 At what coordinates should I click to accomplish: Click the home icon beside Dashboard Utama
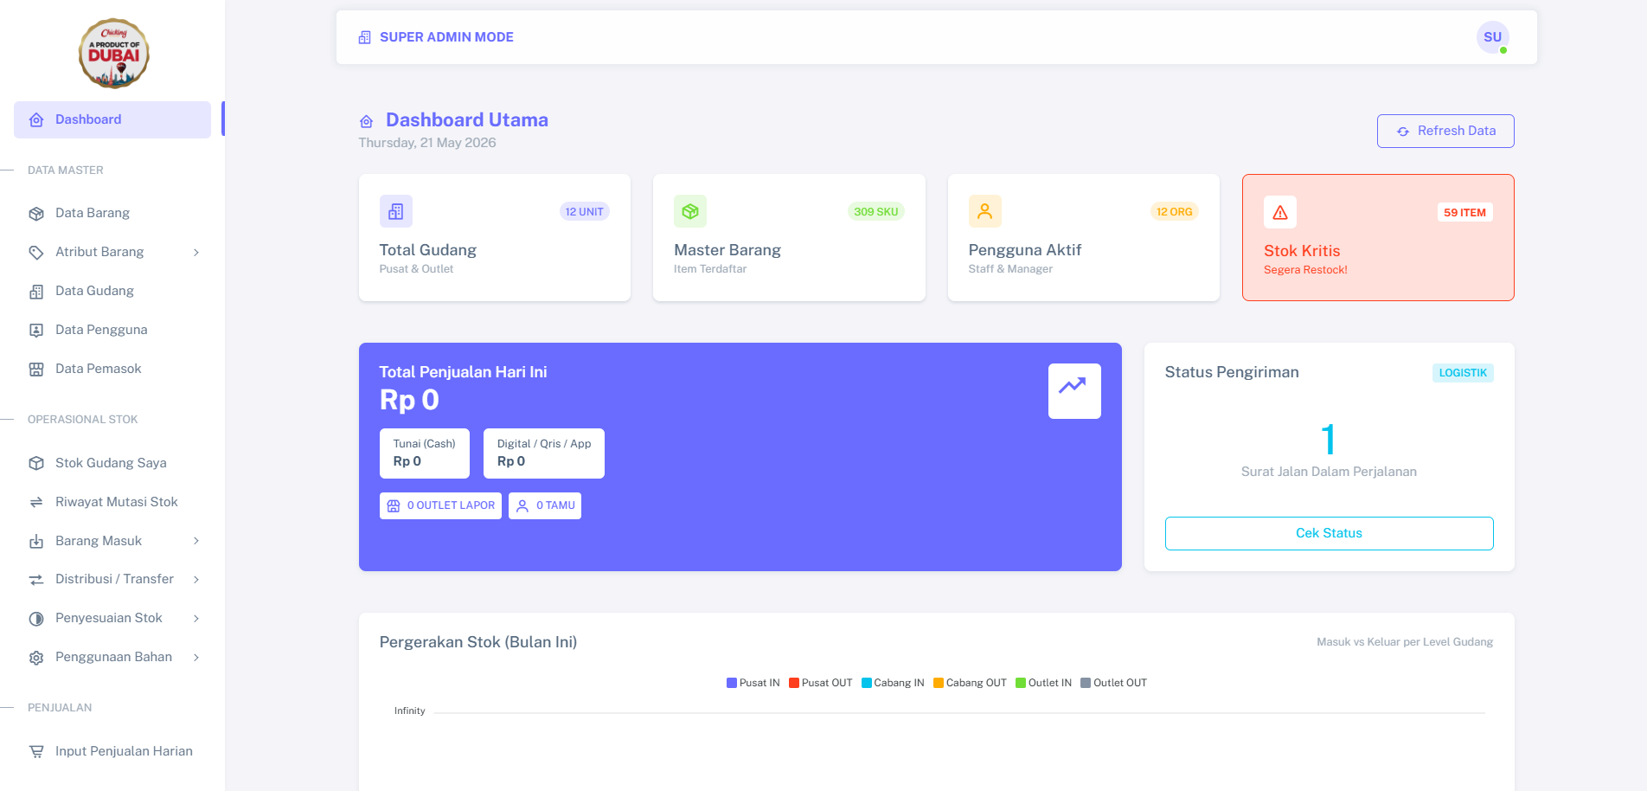[367, 121]
